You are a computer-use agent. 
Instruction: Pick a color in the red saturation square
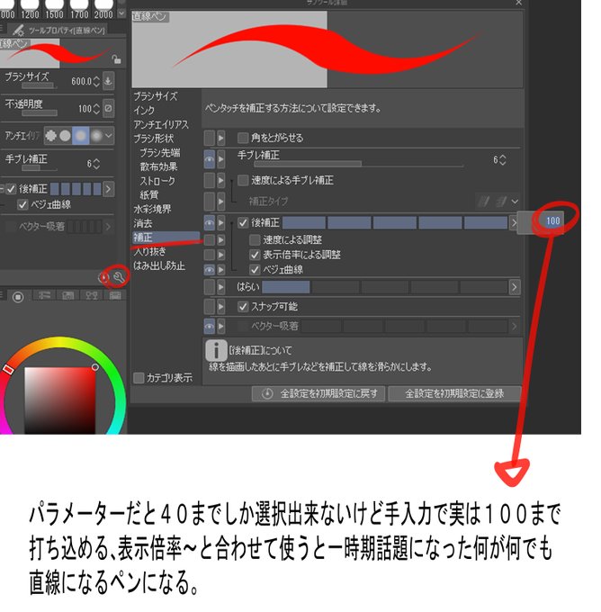coord(60,400)
